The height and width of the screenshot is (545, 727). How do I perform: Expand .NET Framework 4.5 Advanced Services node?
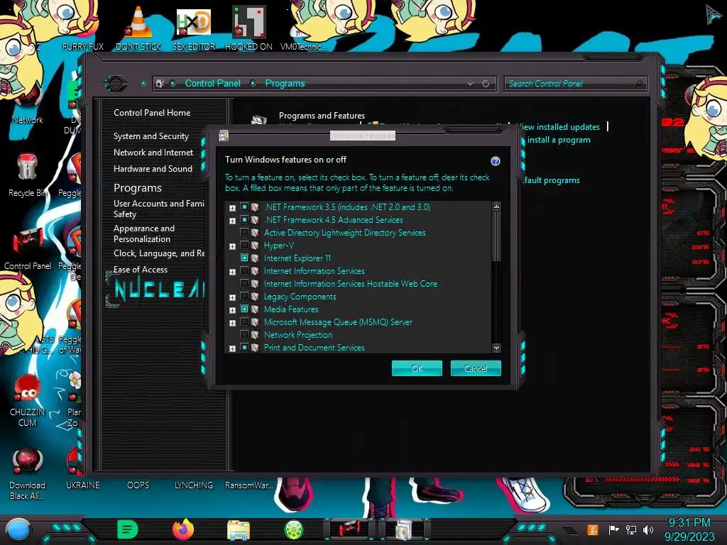pyautogui.click(x=232, y=221)
